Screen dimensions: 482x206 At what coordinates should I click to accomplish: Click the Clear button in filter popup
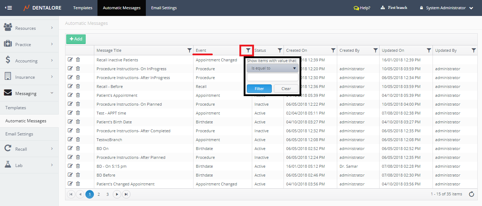click(286, 89)
